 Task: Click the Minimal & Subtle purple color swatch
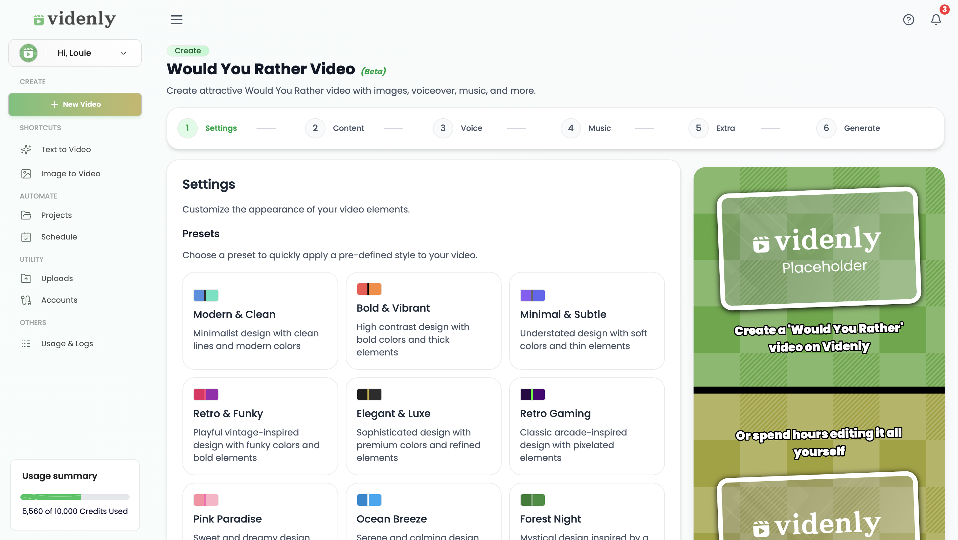[x=532, y=295]
